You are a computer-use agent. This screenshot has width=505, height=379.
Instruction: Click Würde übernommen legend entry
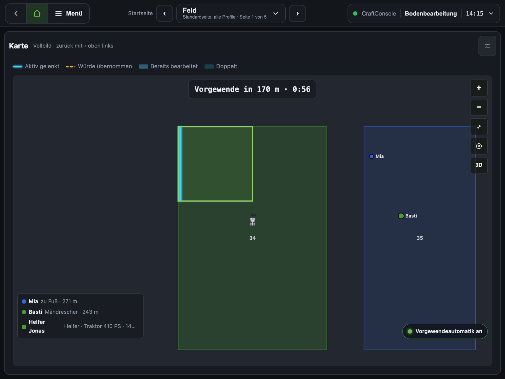point(99,66)
